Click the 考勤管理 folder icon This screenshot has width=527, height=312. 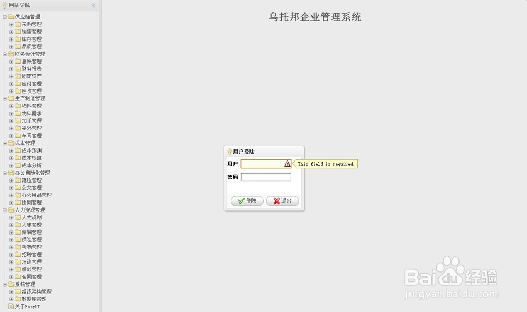(x=18, y=247)
